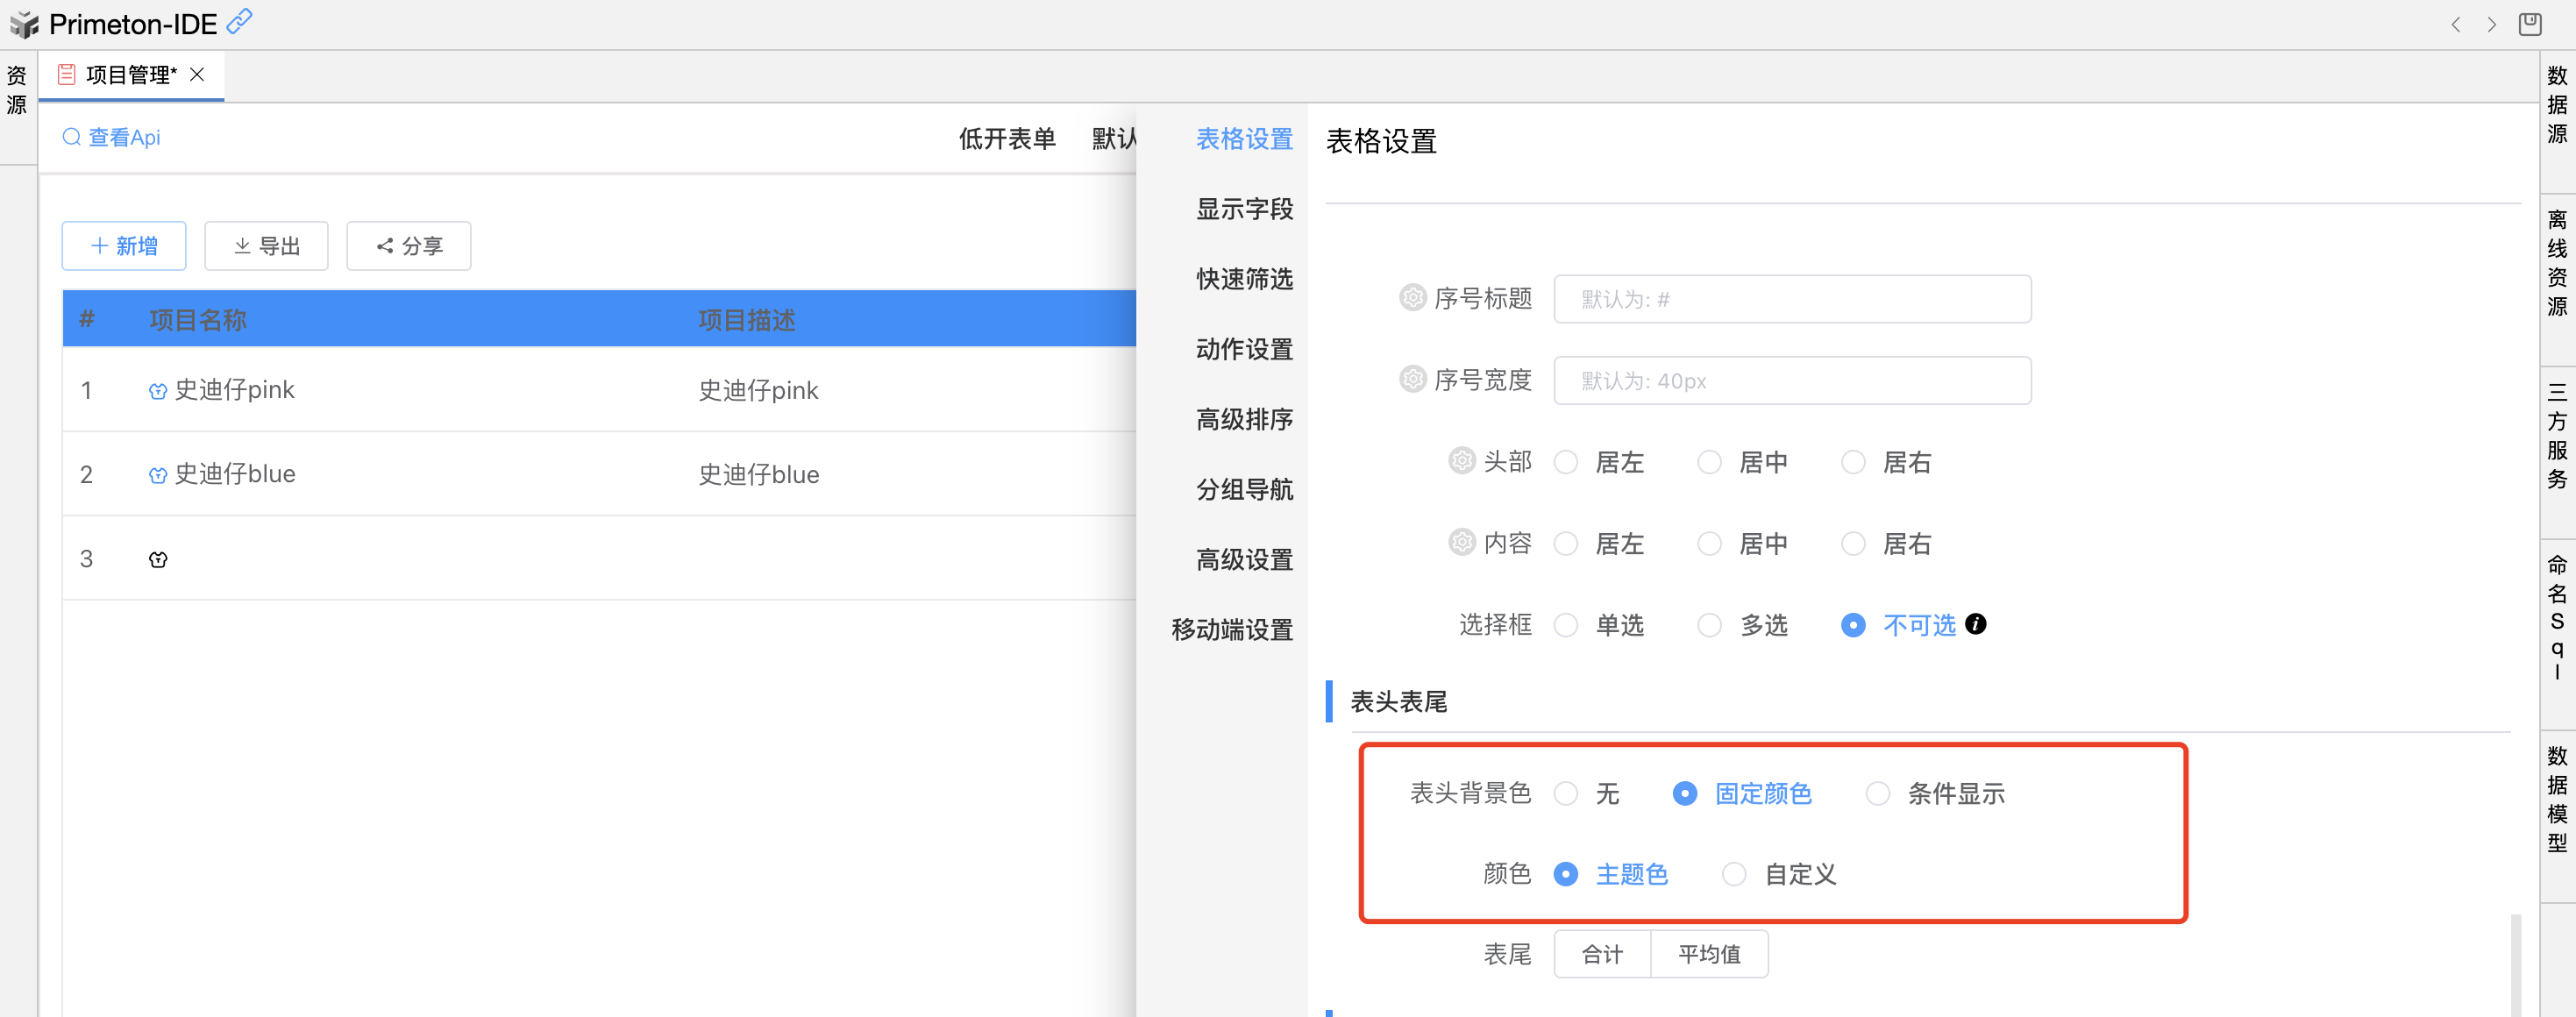Select 居中 for 头部 alignment
The image size is (2576, 1017).
[x=1710, y=462]
